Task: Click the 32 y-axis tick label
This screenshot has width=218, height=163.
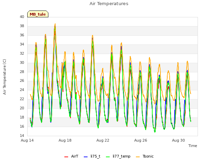Action: pyautogui.click(x=22, y=54)
